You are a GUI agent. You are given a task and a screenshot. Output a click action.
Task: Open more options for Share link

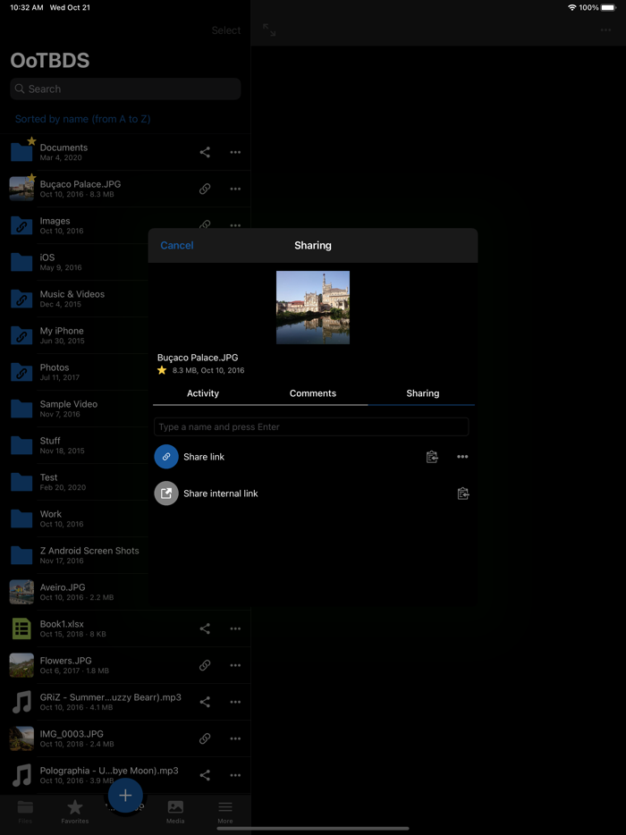(462, 457)
